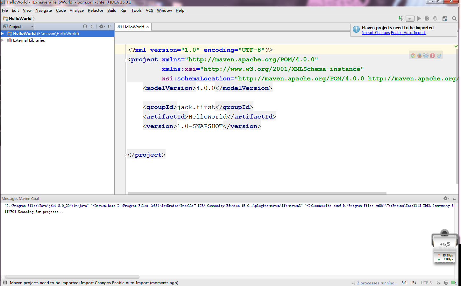
Task: Click the green Run play icon
Action: 419,18
